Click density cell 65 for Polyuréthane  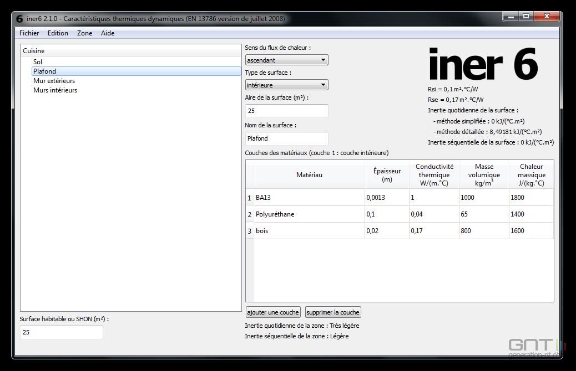484,214
